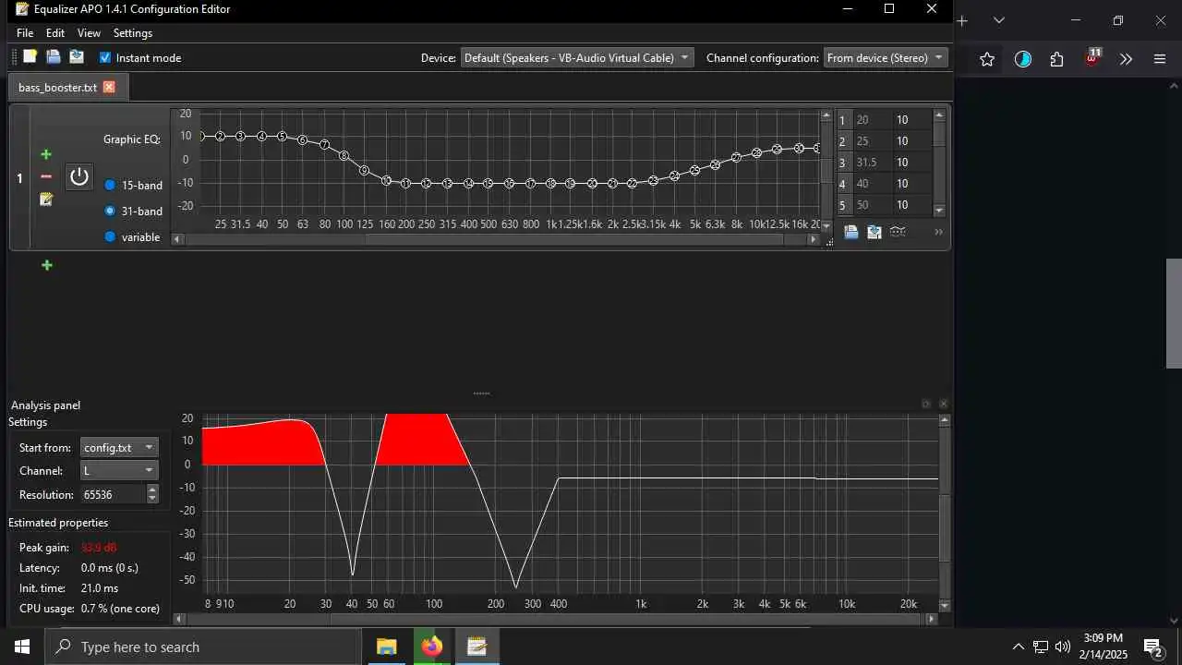Open the Graphic EQ edit-text icon
1182x665 pixels.
pos(46,199)
